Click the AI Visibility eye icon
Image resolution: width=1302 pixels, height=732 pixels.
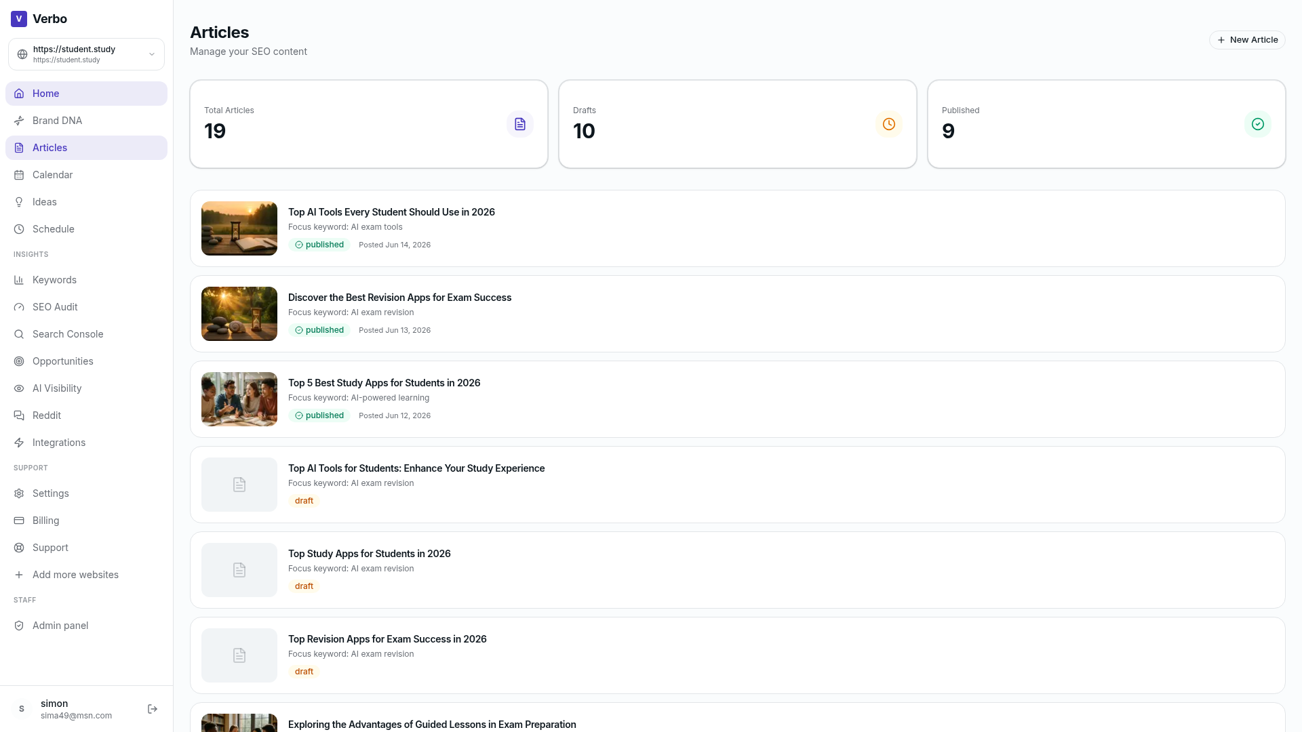[x=19, y=388]
